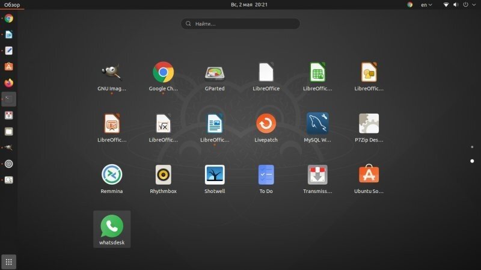Open LibreOffice Math formula editor
Screen dimensions: 481x270
[163, 128]
